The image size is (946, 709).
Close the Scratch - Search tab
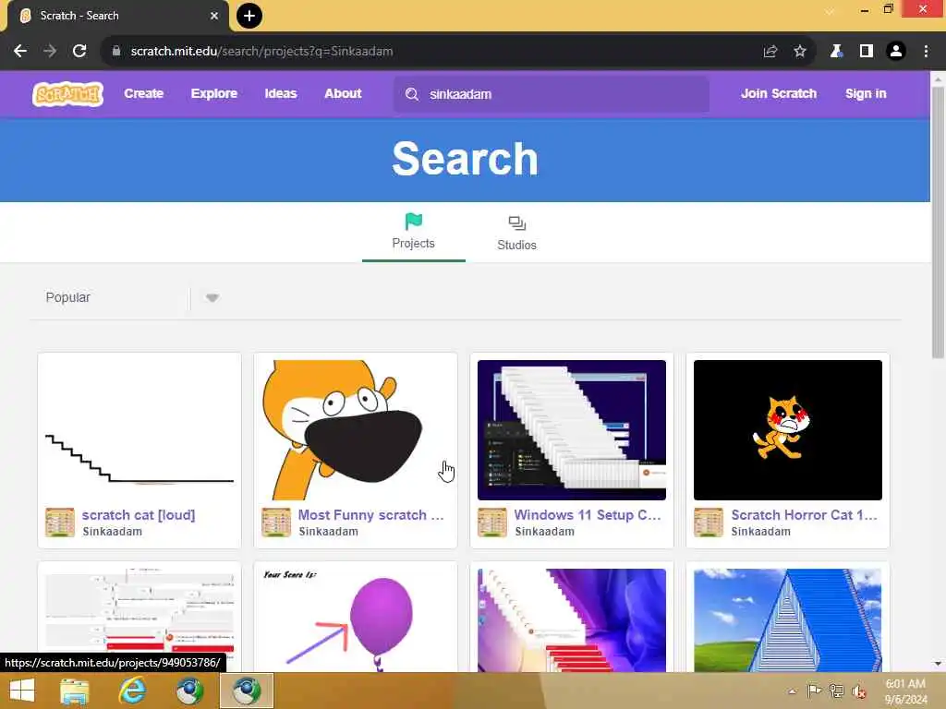(214, 16)
